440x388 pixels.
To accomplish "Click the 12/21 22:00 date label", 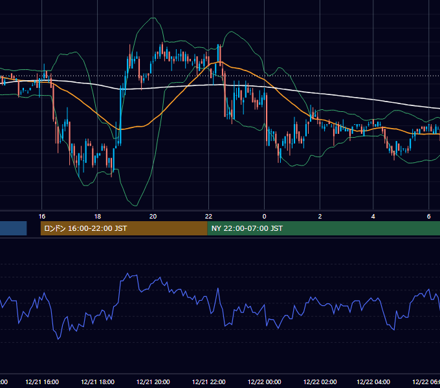I will pyautogui.click(x=209, y=382).
